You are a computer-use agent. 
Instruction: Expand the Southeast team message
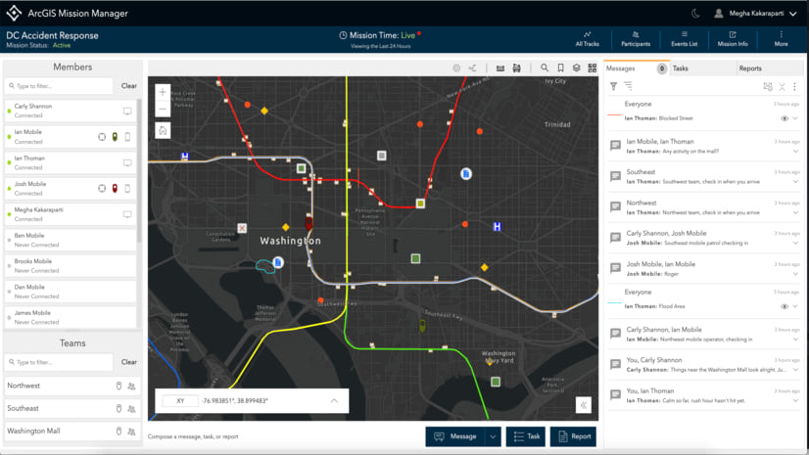795,182
